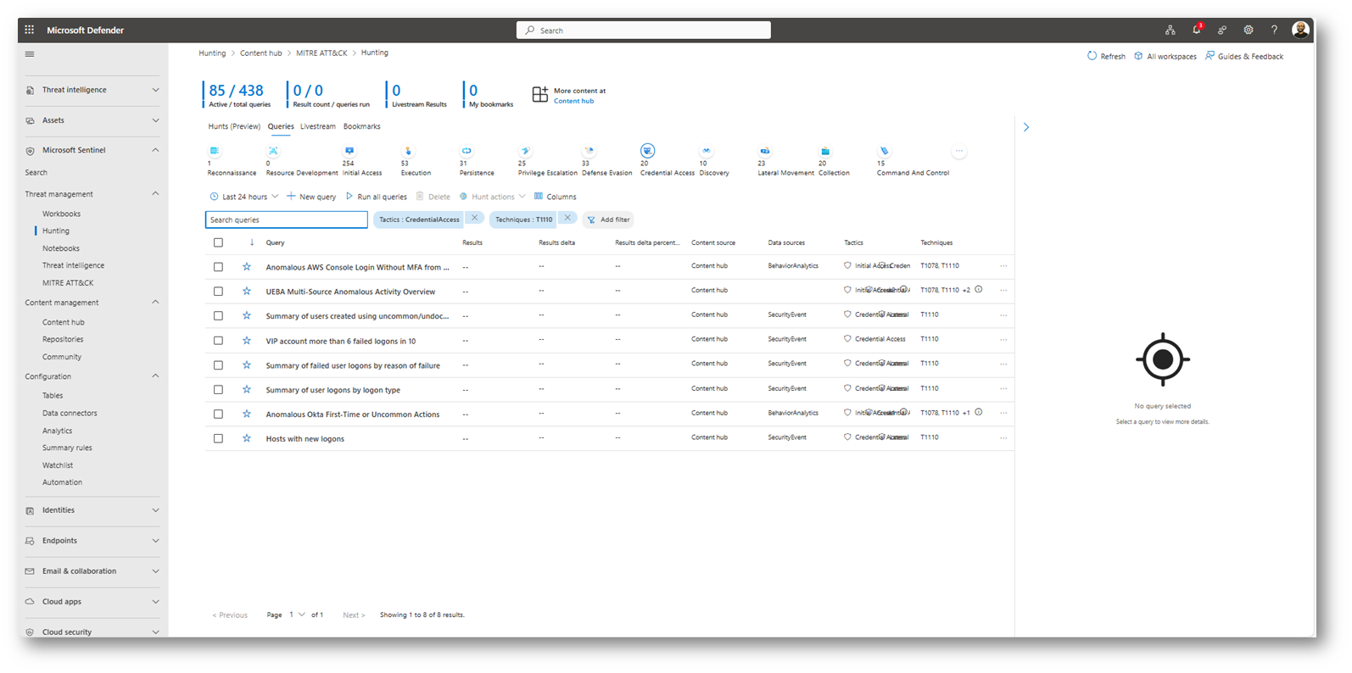1352x673 pixels.
Task: Open the Content hub link
Action: pos(573,101)
